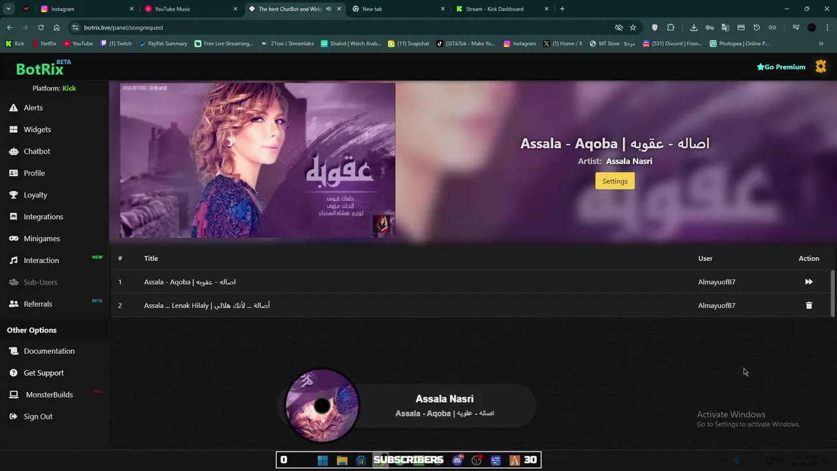Image resolution: width=837 pixels, height=471 pixels.
Task: Click the spinning disc in player widget
Action: [x=322, y=406]
